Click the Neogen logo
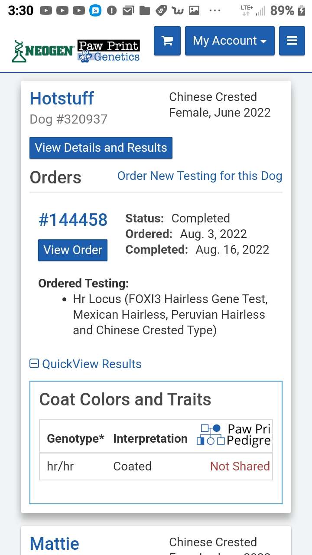 (43, 51)
